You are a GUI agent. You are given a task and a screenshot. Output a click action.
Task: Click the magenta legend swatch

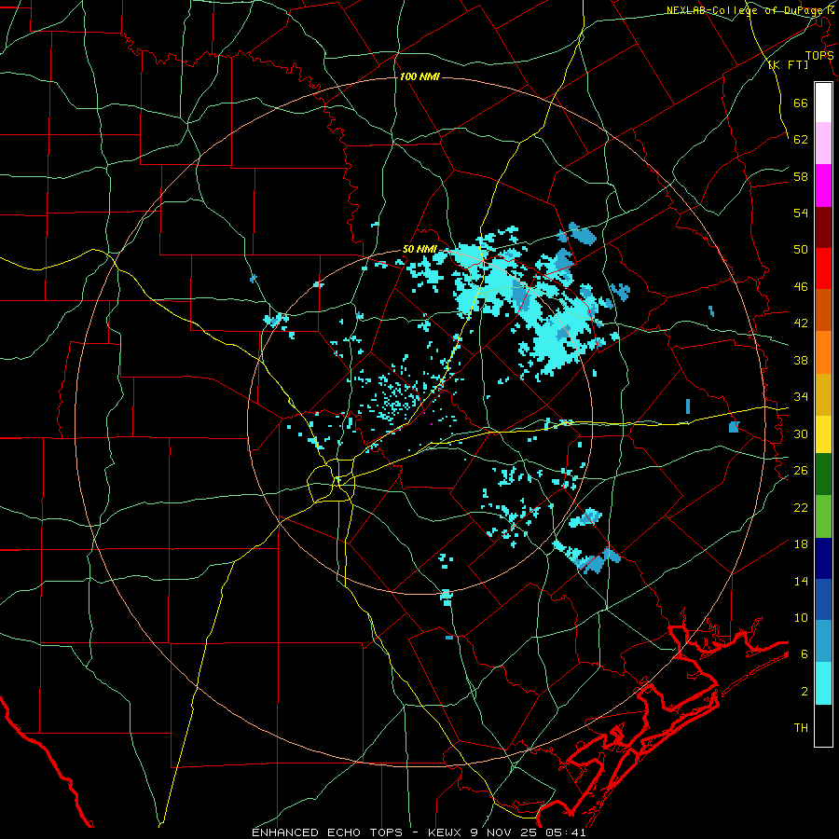click(x=823, y=186)
